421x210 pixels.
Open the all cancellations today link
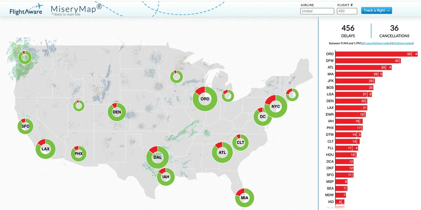[376, 43]
